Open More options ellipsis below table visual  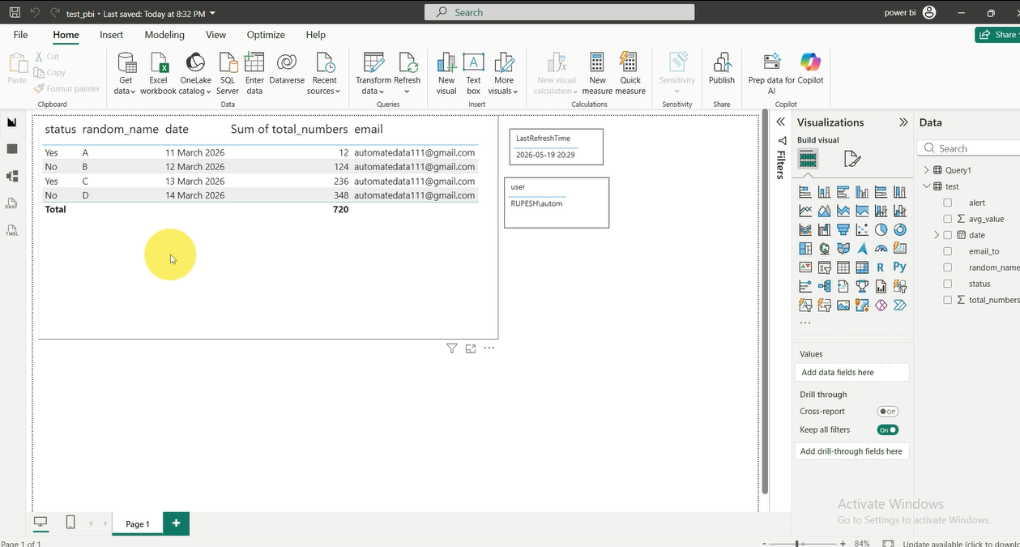point(489,348)
